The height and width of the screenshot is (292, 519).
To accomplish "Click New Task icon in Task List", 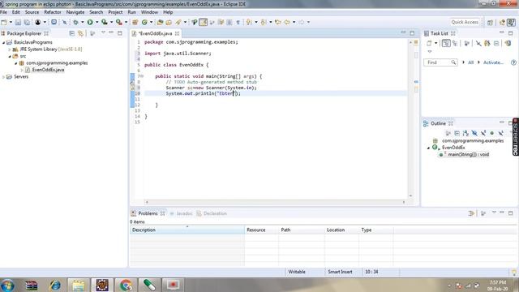I will click(x=429, y=43).
